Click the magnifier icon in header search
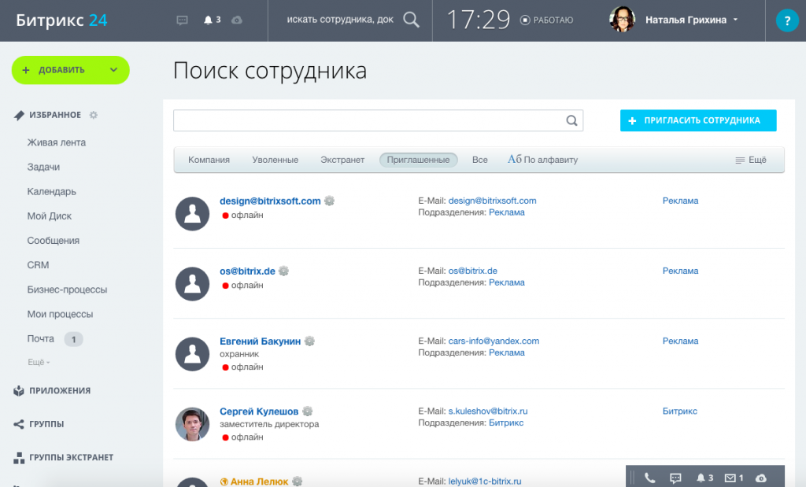 click(x=411, y=20)
